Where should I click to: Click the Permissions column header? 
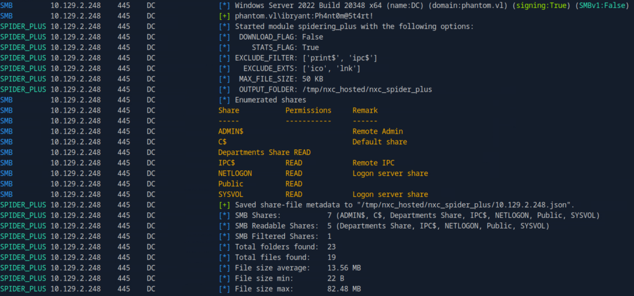pos(308,110)
